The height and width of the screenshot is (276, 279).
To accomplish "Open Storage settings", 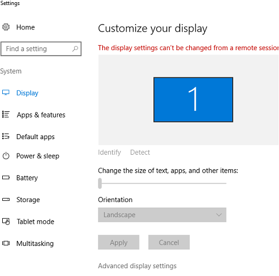I will pos(28,200).
